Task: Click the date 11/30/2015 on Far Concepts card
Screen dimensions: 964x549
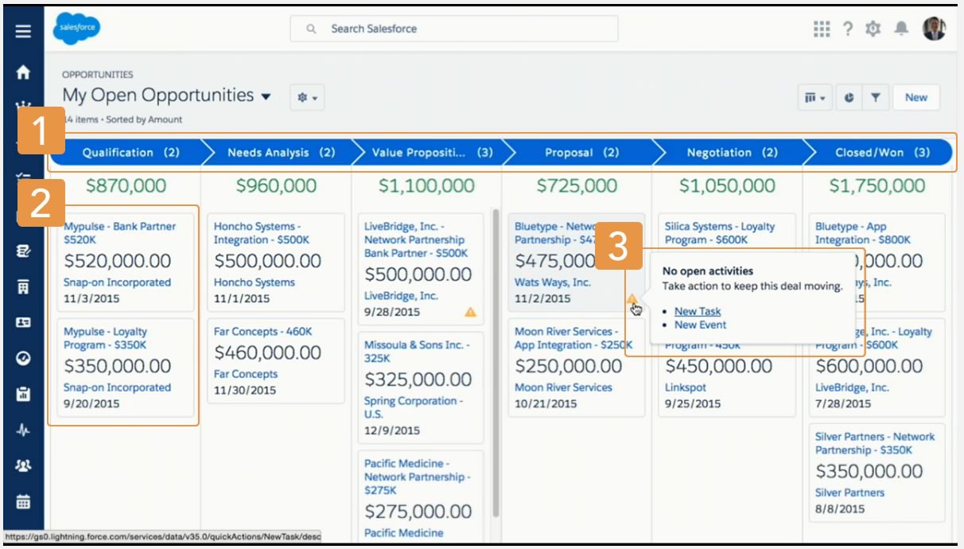Action: point(245,391)
